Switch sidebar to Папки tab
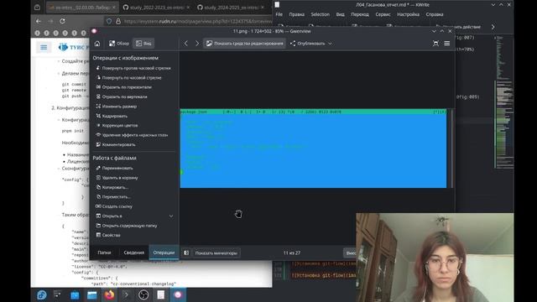537x302 pixels. click(104, 253)
